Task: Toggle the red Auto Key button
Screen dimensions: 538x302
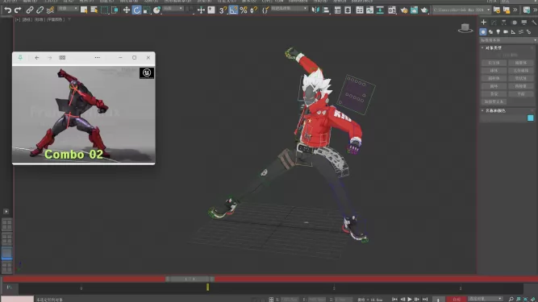Action: [456, 300]
